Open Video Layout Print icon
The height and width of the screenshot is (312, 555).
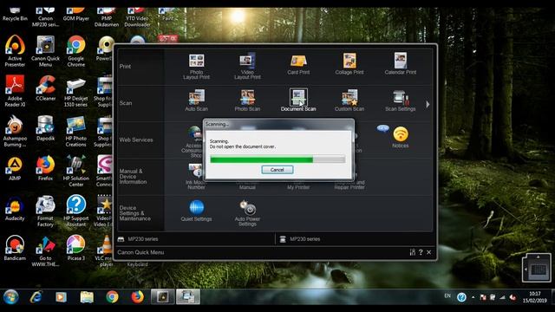pos(247,67)
